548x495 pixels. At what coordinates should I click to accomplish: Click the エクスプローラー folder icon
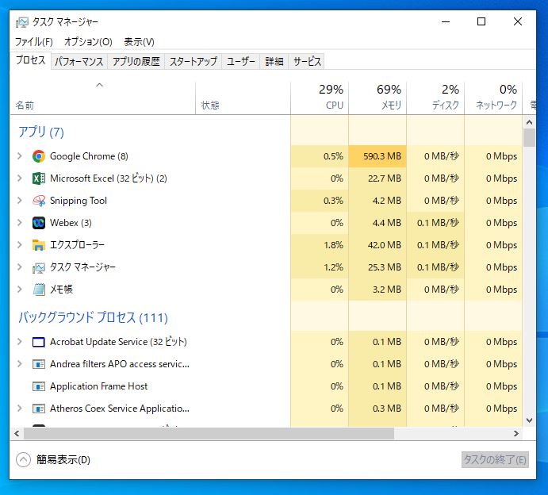click(x=39, y=245)
